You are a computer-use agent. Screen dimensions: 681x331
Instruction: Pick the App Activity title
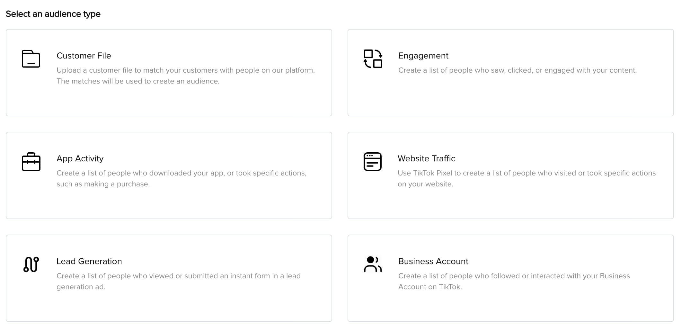click(x=80, y=158)
